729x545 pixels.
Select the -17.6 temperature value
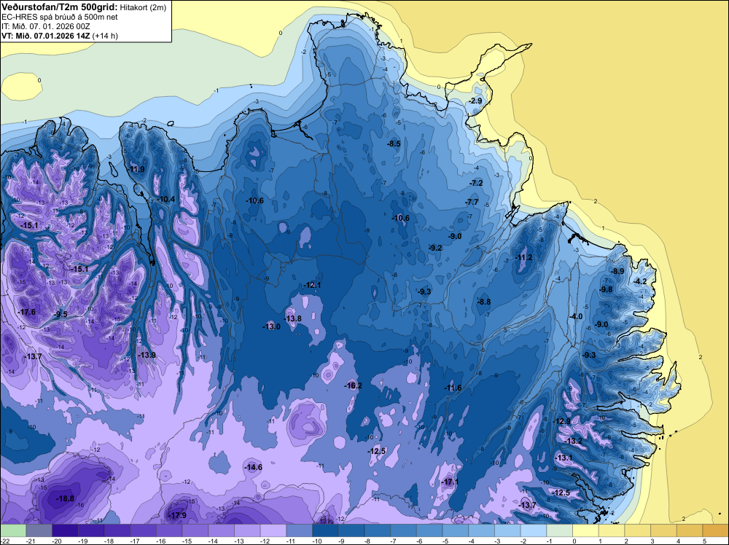point(26,312)
